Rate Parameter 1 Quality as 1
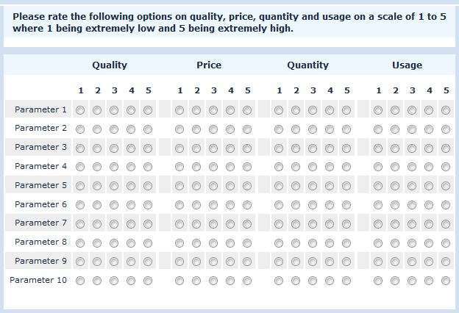459x313 pixels. tap(80, 110)
